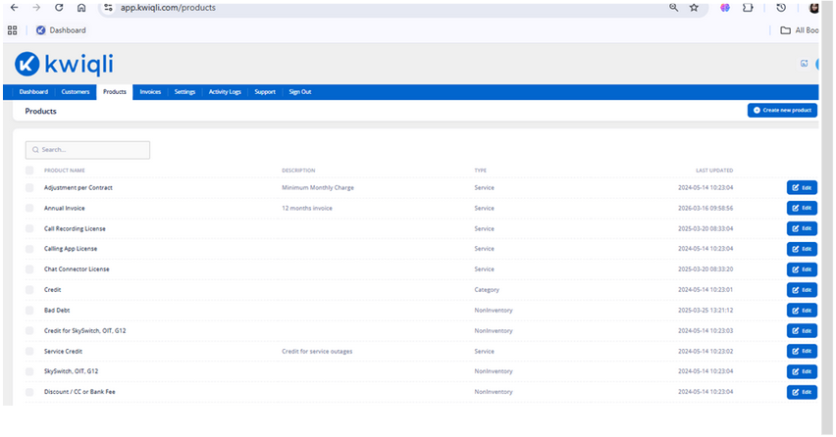This screenshot has height=437, width=836.
Task: Check the Credit row checkbox
Action: click(29, 290)
